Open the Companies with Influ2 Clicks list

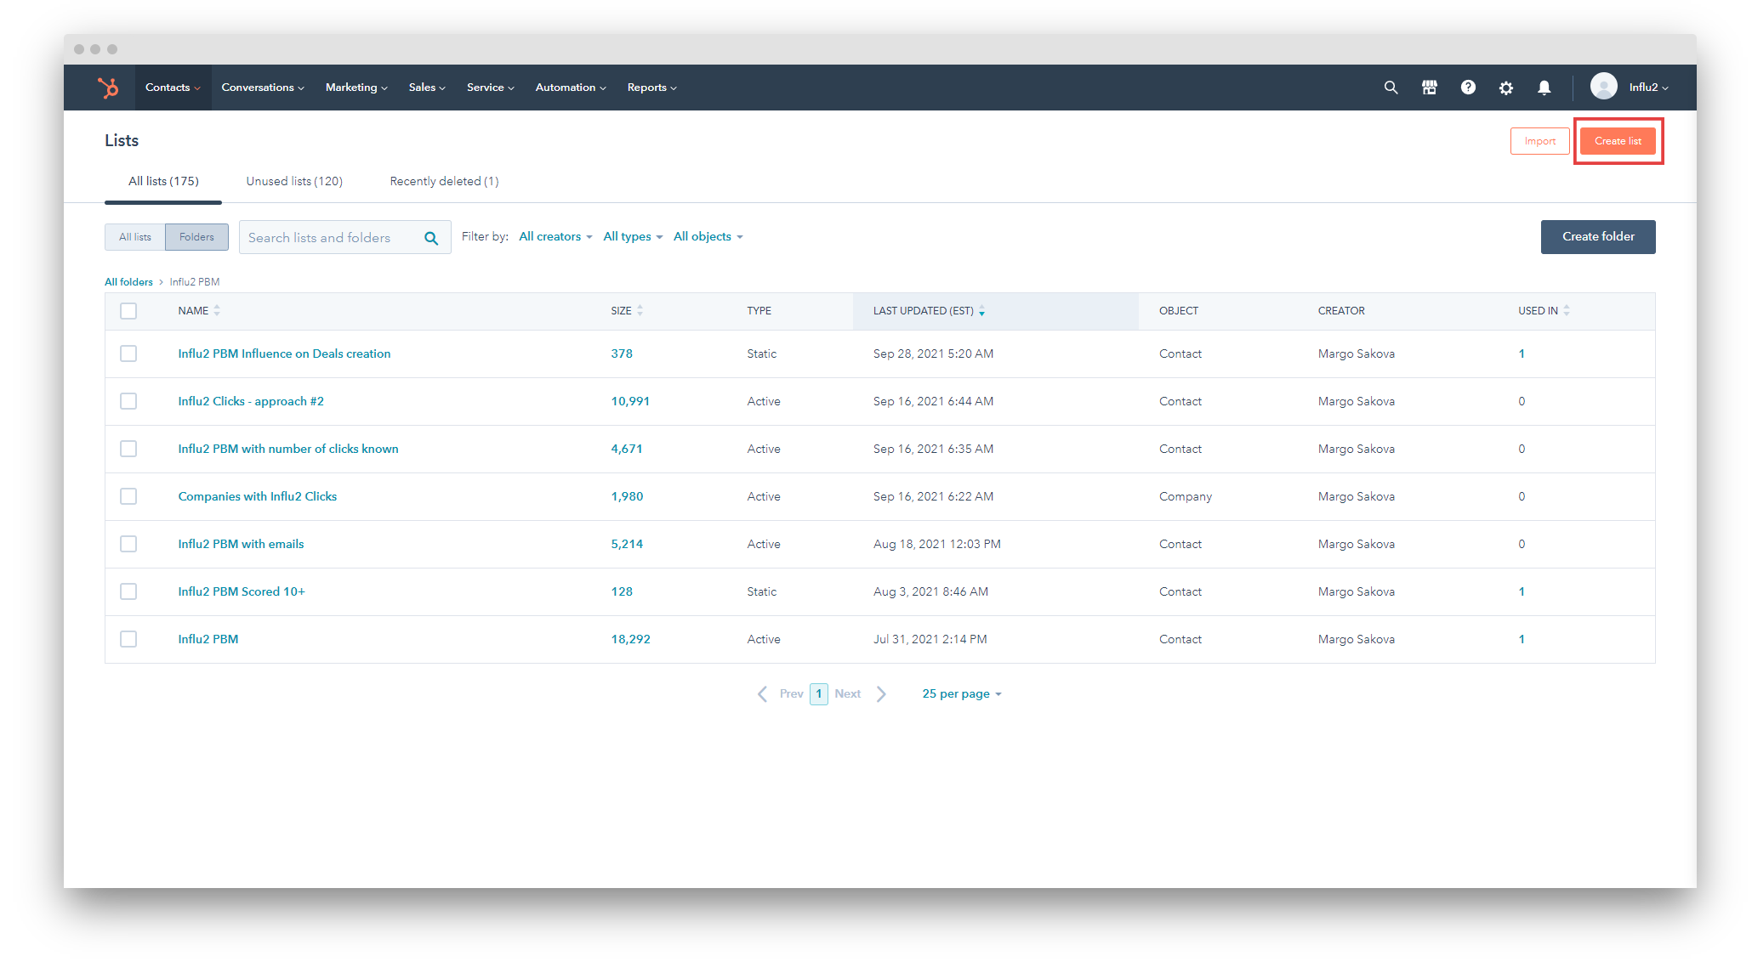257,496
